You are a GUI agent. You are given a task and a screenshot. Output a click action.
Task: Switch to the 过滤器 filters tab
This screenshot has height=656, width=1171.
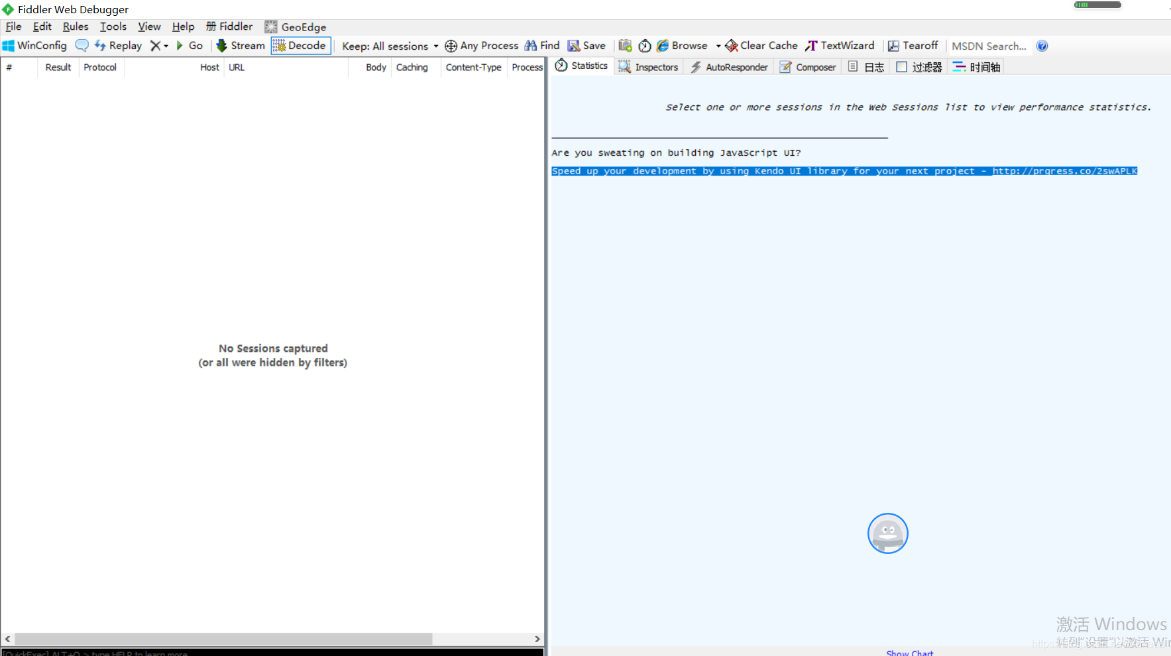pos(919,67)
